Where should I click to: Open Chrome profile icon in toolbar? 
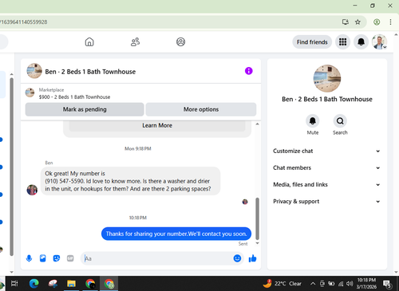[x=377, y=22]
